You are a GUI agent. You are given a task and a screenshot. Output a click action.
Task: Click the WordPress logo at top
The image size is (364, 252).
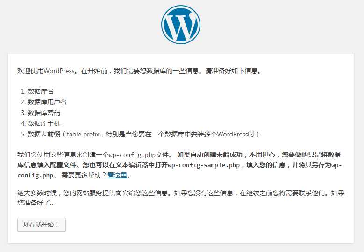(181, 25)
